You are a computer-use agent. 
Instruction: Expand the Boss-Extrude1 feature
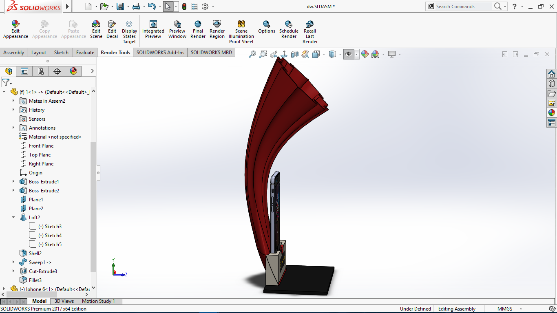click(x=13, y=181)
